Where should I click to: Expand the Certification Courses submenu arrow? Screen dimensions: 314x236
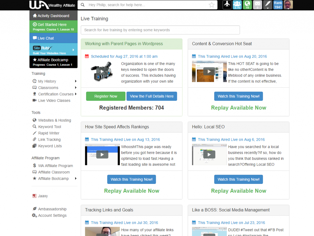[76, 94]
